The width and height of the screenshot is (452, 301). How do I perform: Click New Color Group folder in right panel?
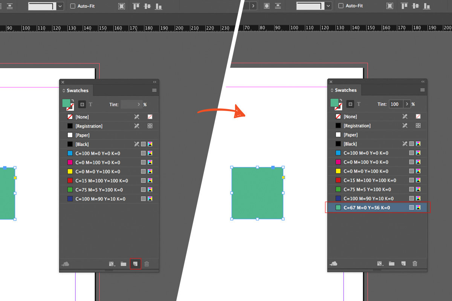(x=392, y=264)
